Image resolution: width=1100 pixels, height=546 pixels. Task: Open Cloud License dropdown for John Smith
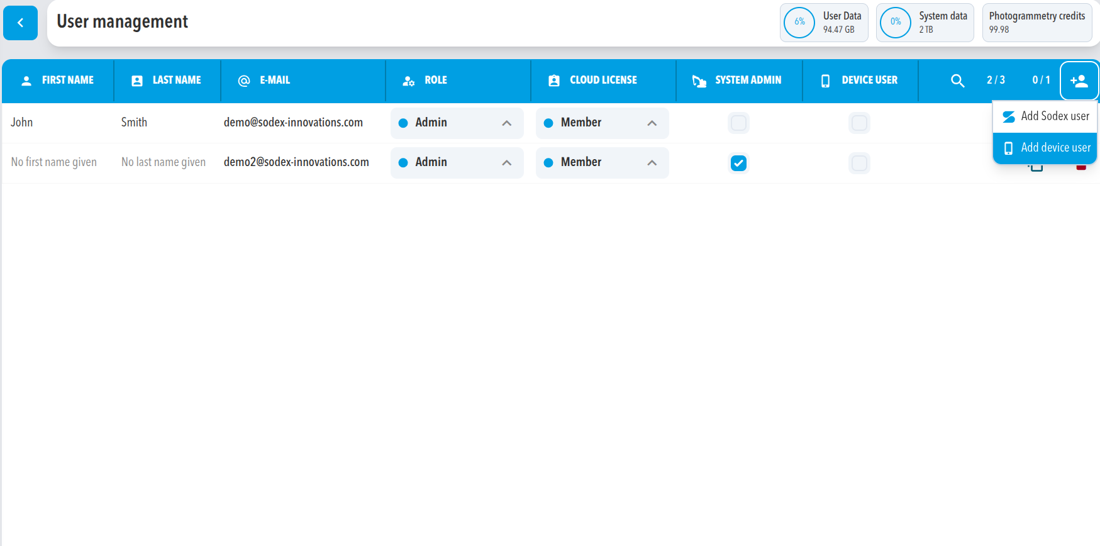pos(603,123)
